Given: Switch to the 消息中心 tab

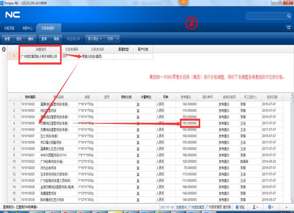Looking at the screenshot, I should (27, 28).
